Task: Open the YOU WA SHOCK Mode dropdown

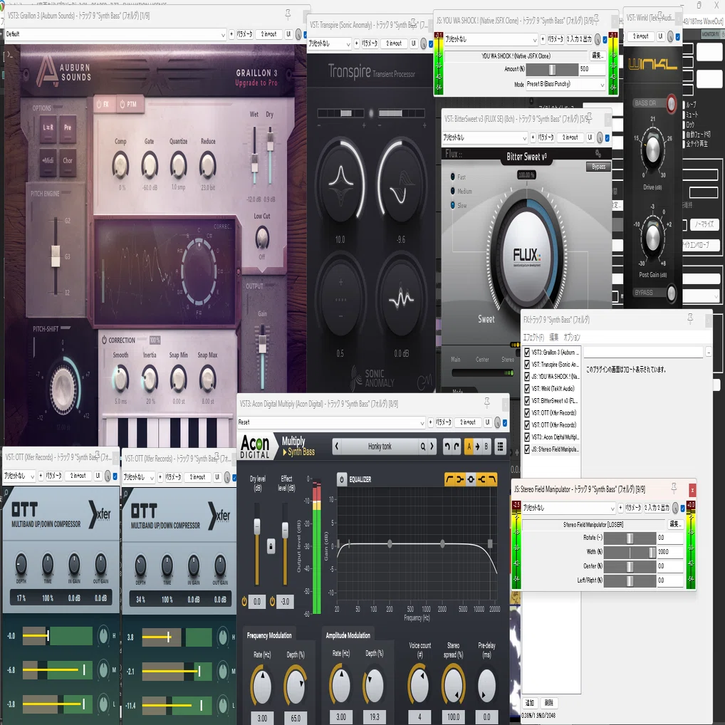Action: point(565,84)
